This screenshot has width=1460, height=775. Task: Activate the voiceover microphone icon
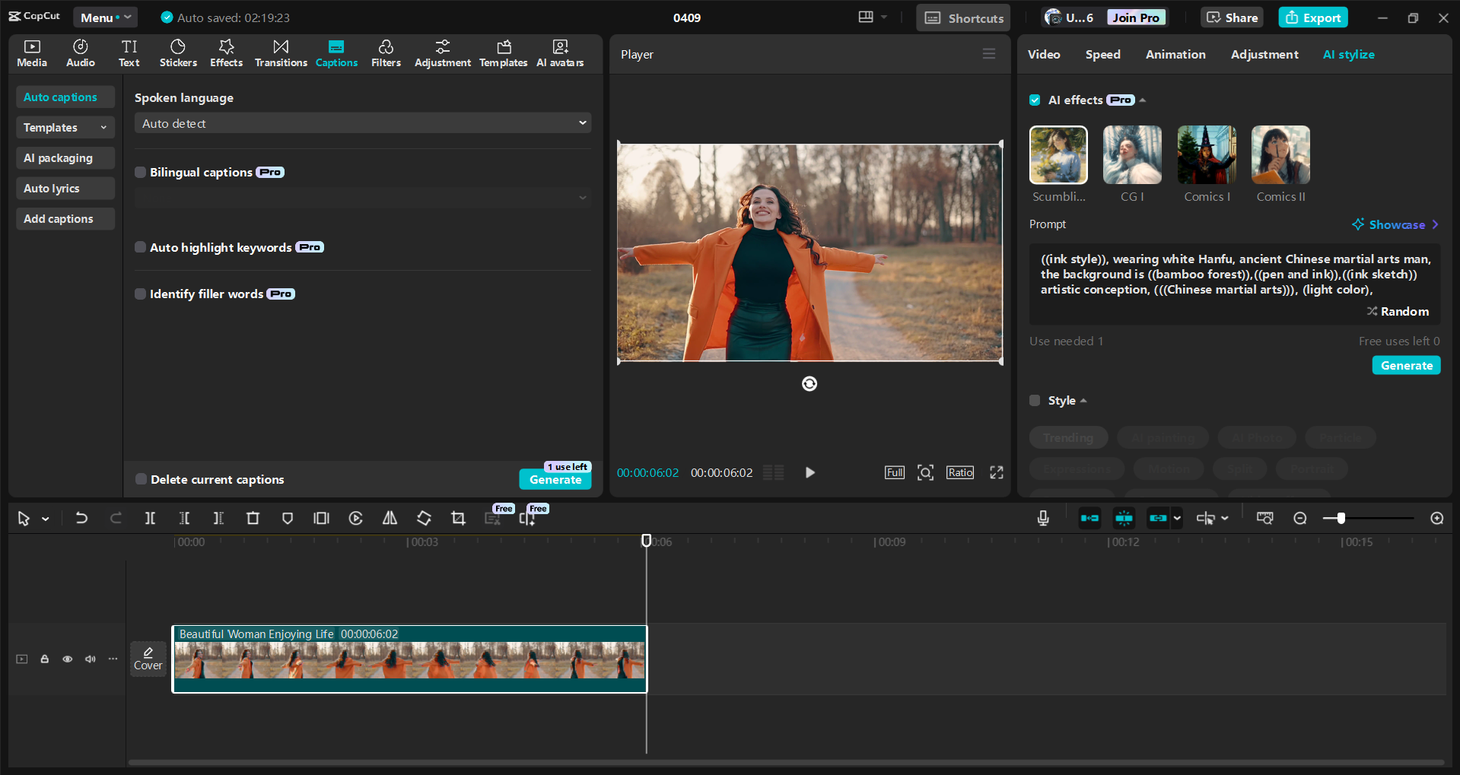point(1042,518)
